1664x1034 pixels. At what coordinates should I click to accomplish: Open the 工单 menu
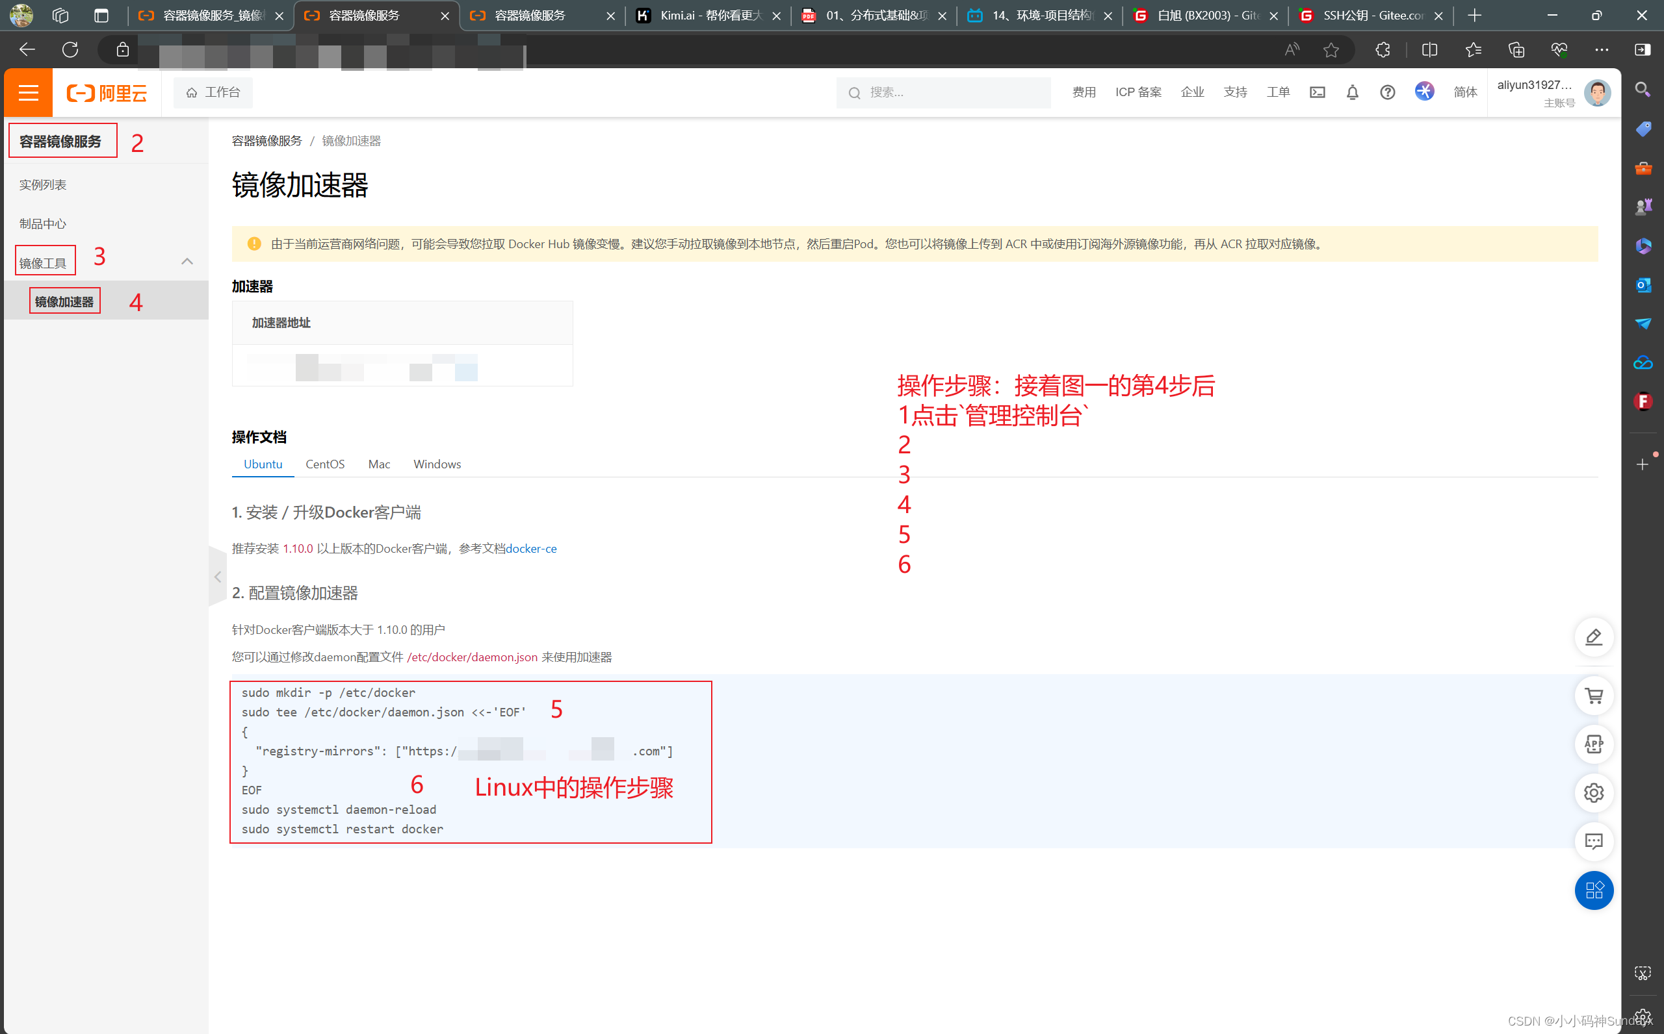pos(1278,92)
